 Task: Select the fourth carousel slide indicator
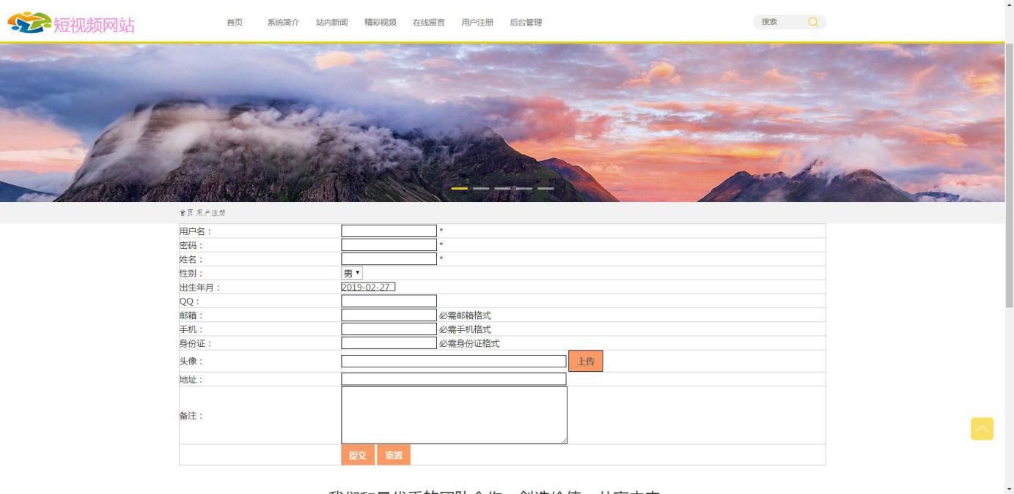[524, 189]
